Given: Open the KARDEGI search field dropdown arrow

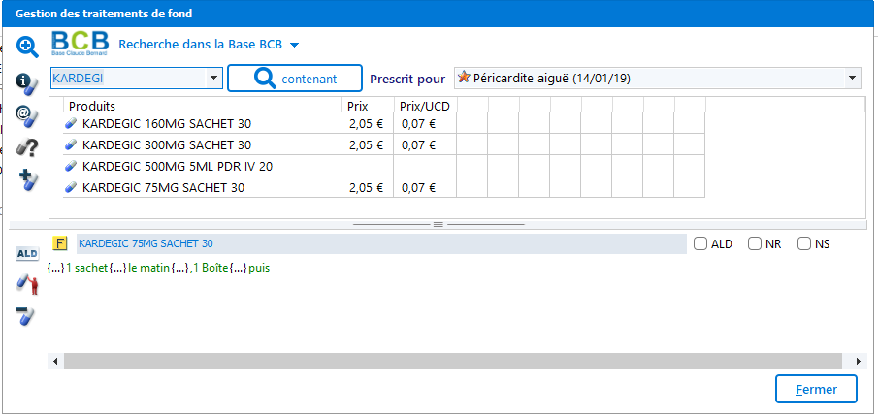Looking at the screenshot, I should (x=213, y=79).
